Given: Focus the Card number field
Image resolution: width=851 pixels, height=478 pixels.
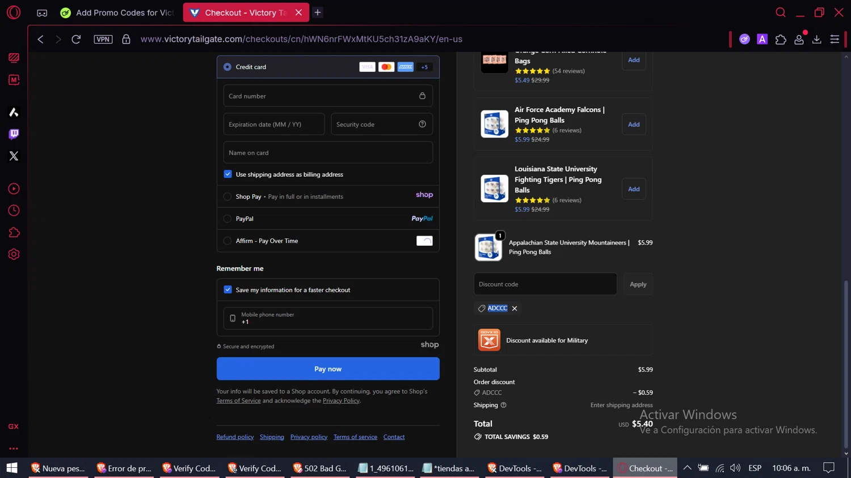Looking at the screenshot, I should coord(328,96).
